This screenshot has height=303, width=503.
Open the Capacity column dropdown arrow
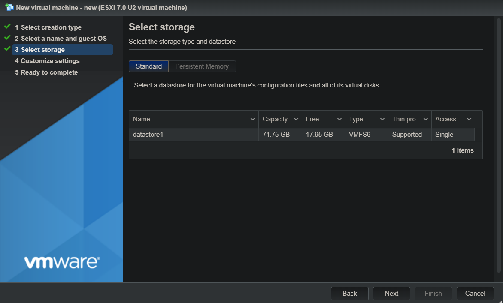coord(296,119)
